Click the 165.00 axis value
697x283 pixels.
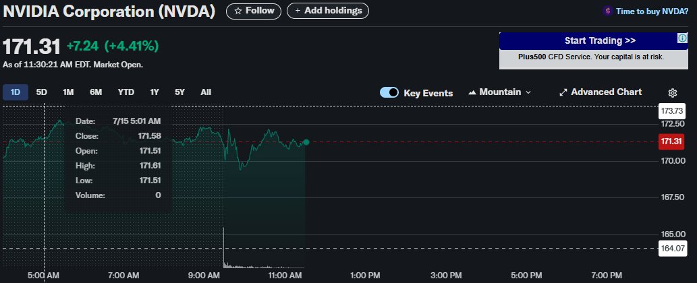click(673, 234)
